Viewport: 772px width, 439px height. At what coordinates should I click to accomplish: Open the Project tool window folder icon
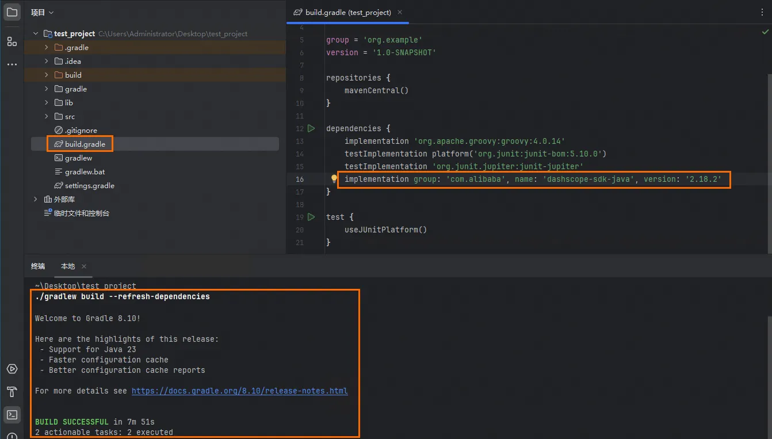tap(12, 12)
